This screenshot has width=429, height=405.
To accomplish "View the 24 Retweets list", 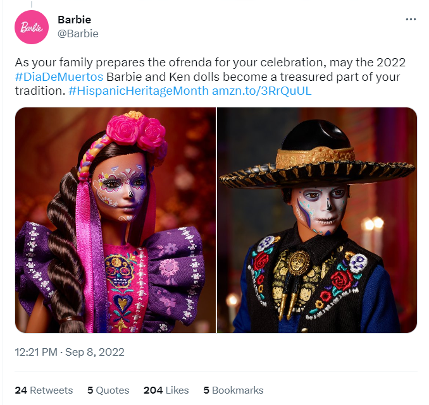I will coord(44,390).
